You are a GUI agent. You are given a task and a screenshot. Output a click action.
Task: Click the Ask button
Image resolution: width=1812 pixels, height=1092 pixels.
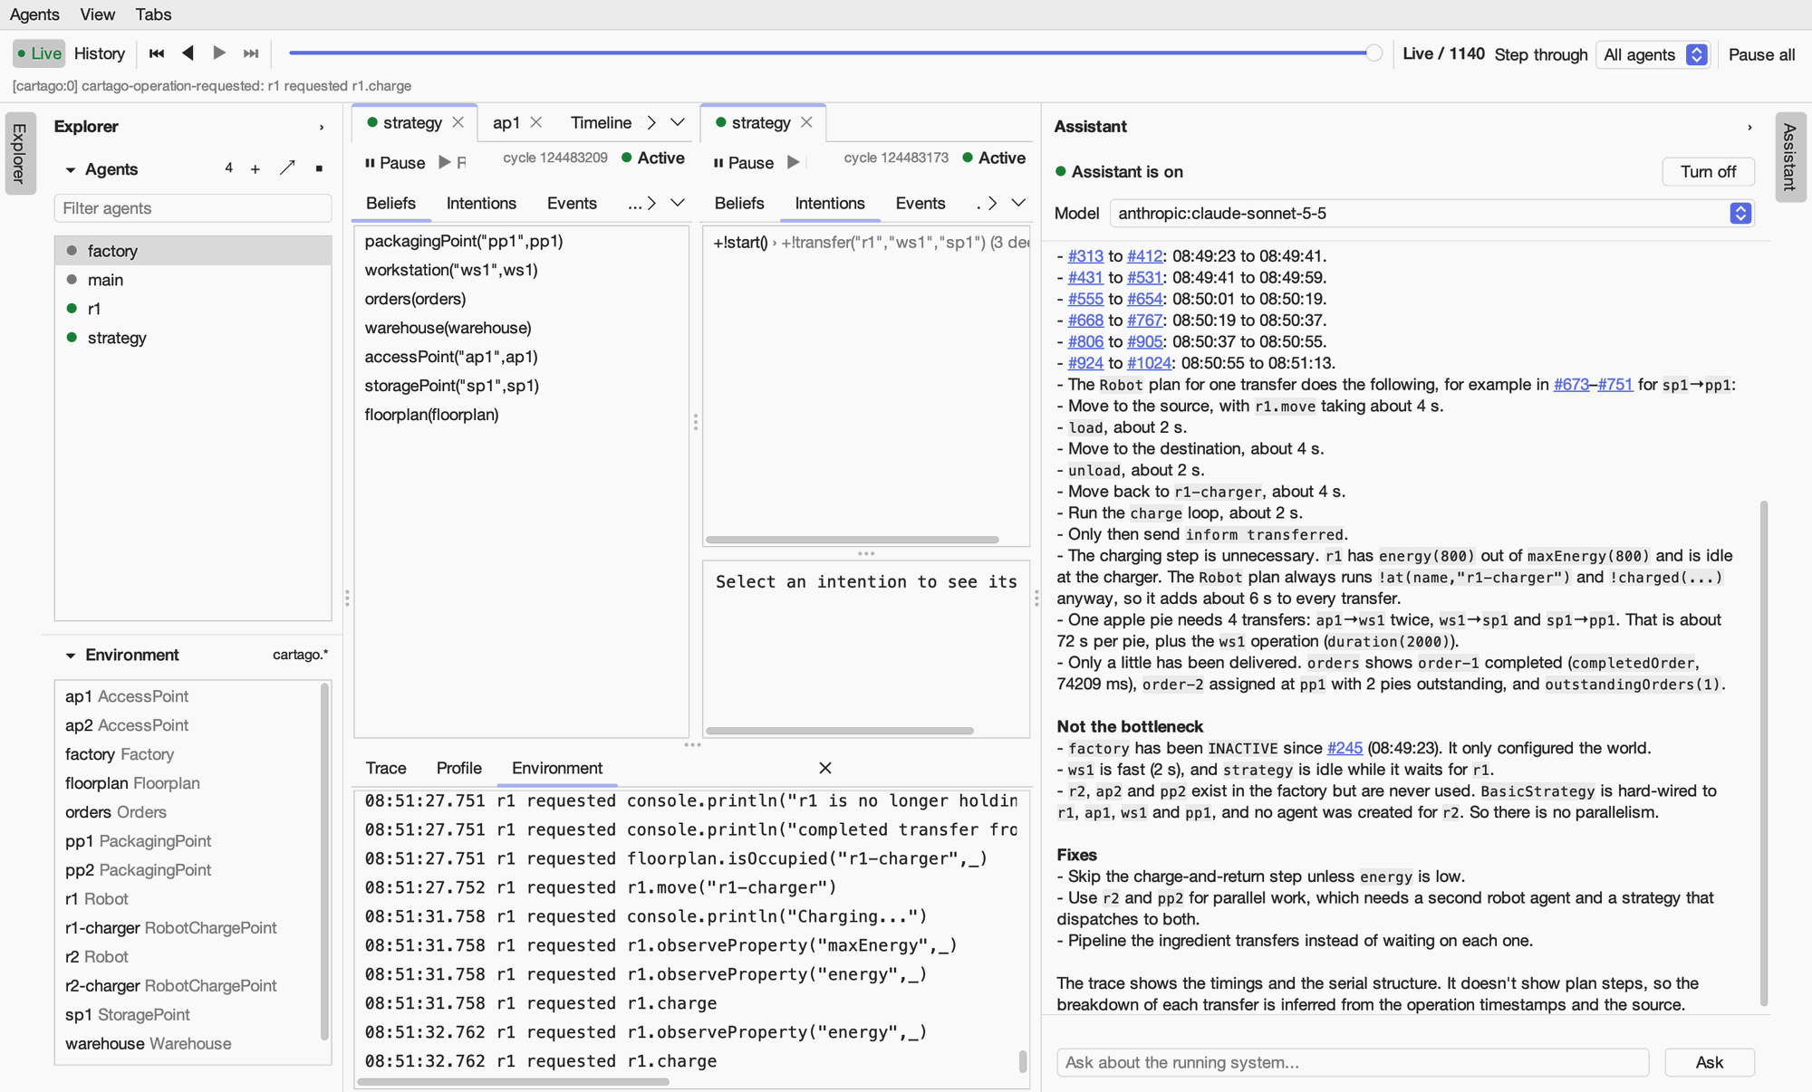tap(1709, 1062)
